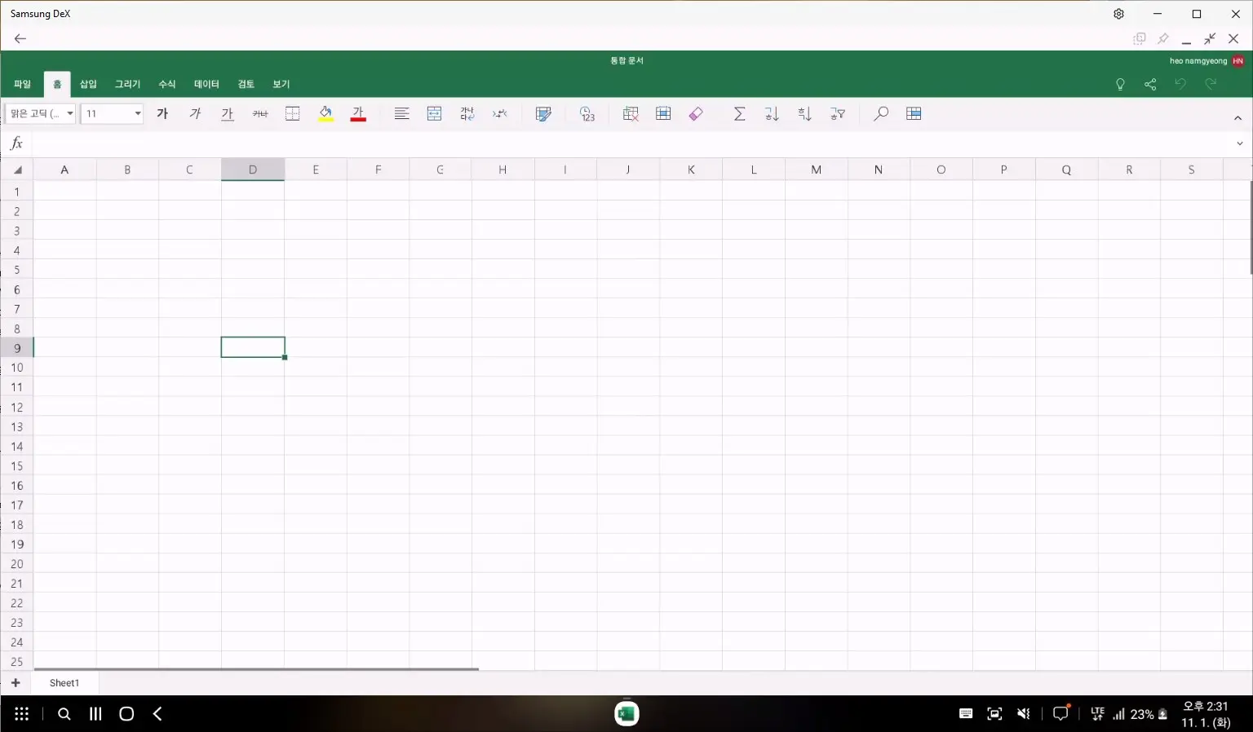Click the search magnifier icon
The height and width of the screenshot is (732, 1253).
pyautogui.click(x=880, y=113)
